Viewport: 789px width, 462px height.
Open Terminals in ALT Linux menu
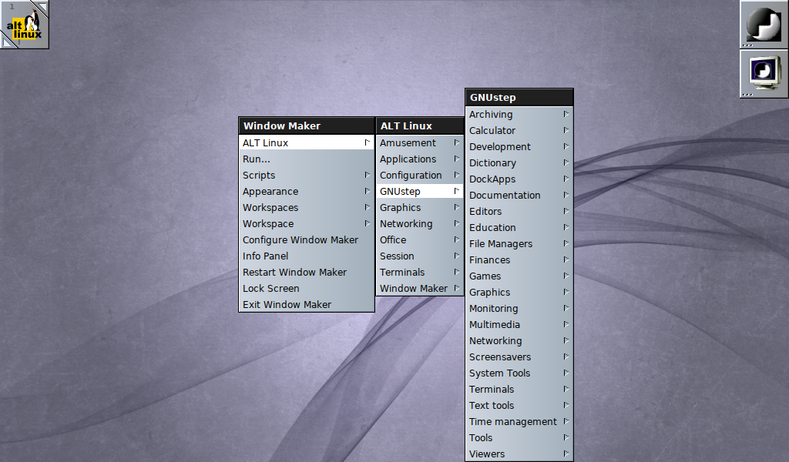point(420,272)
